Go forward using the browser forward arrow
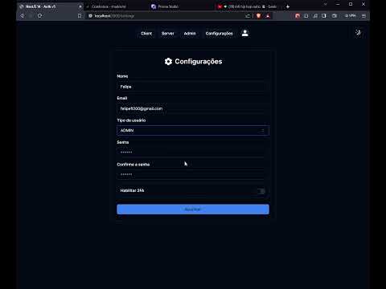Viewport: 386px width, 289px height. click(x=31, y=16)
